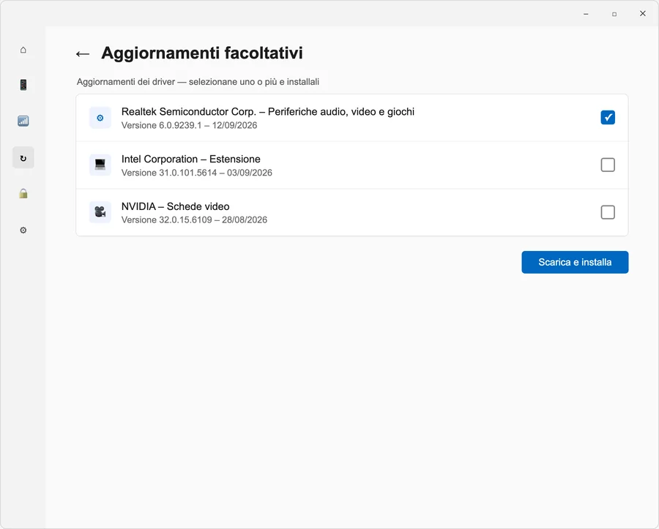Screen dimensions: 659x529
Task: Select the Realtek Semiconductor Corp. driver title
Action: (268, 112)
